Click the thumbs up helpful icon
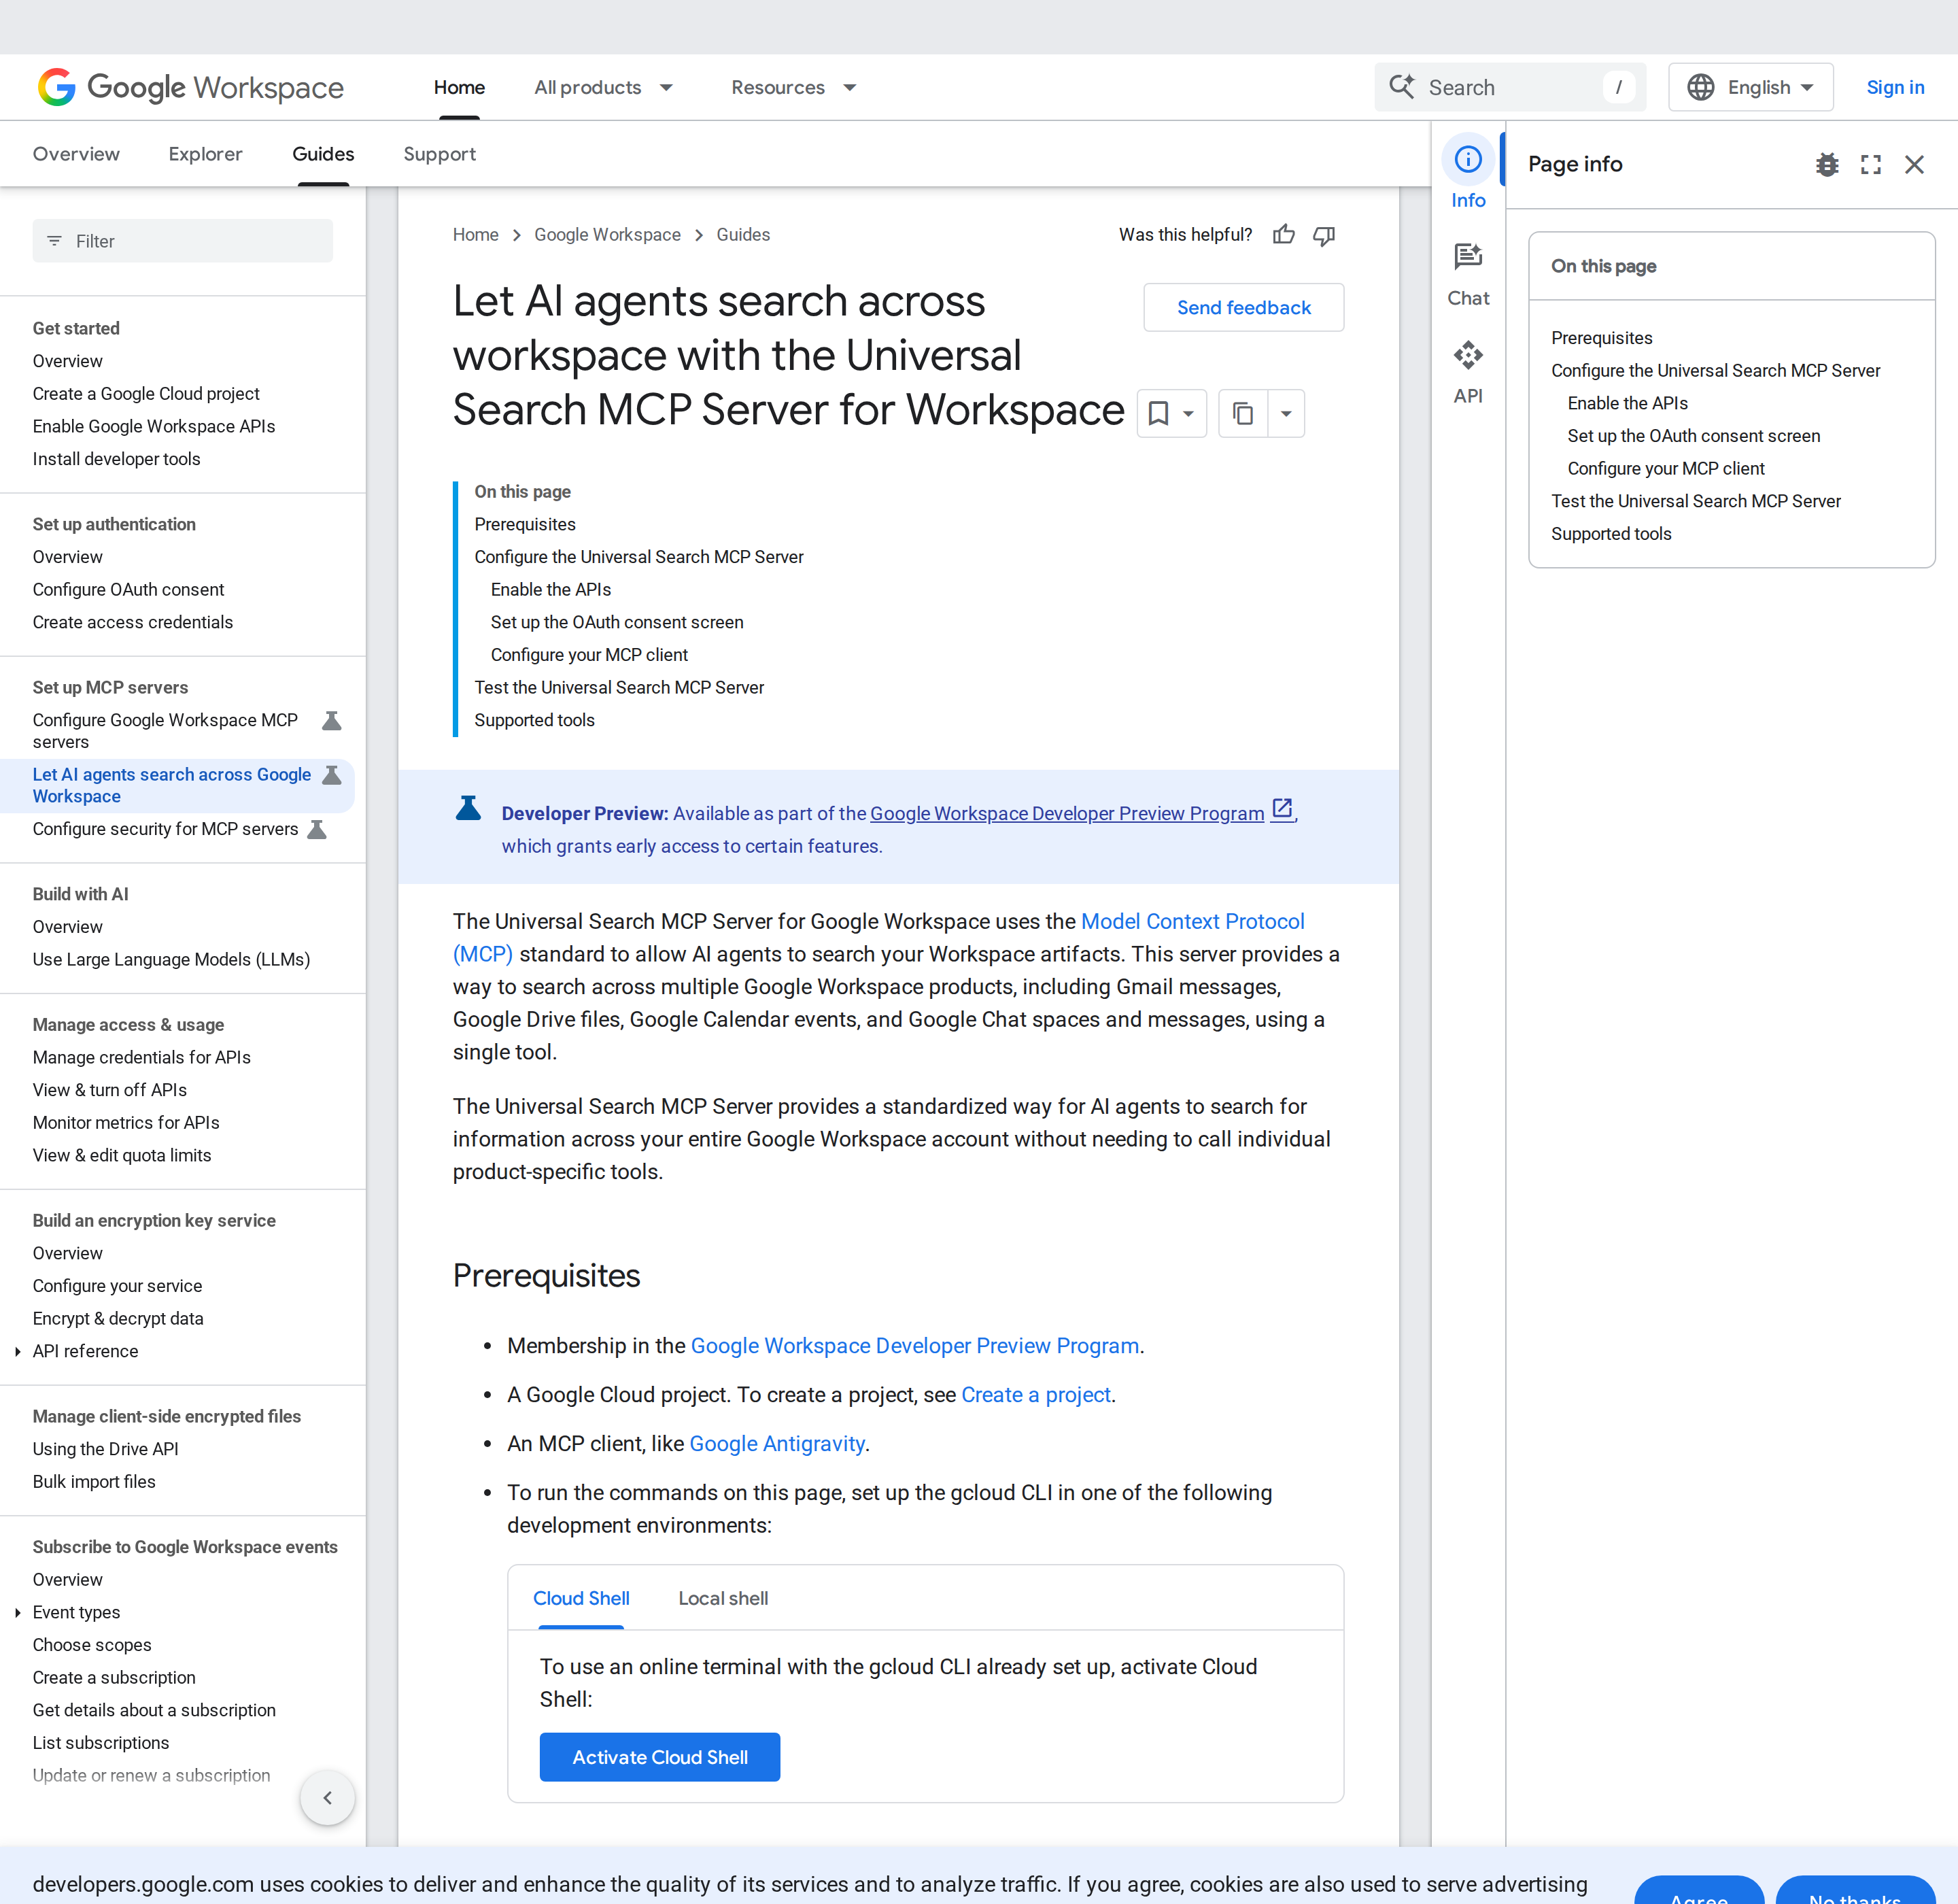 [x=1284, y=235]
